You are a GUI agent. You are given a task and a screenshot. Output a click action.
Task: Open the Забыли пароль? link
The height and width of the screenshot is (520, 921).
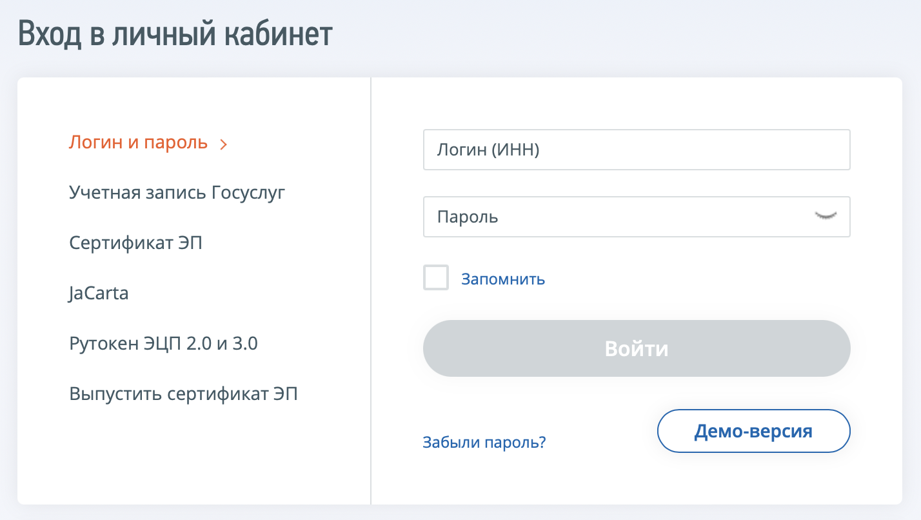(x=484, y=443)
